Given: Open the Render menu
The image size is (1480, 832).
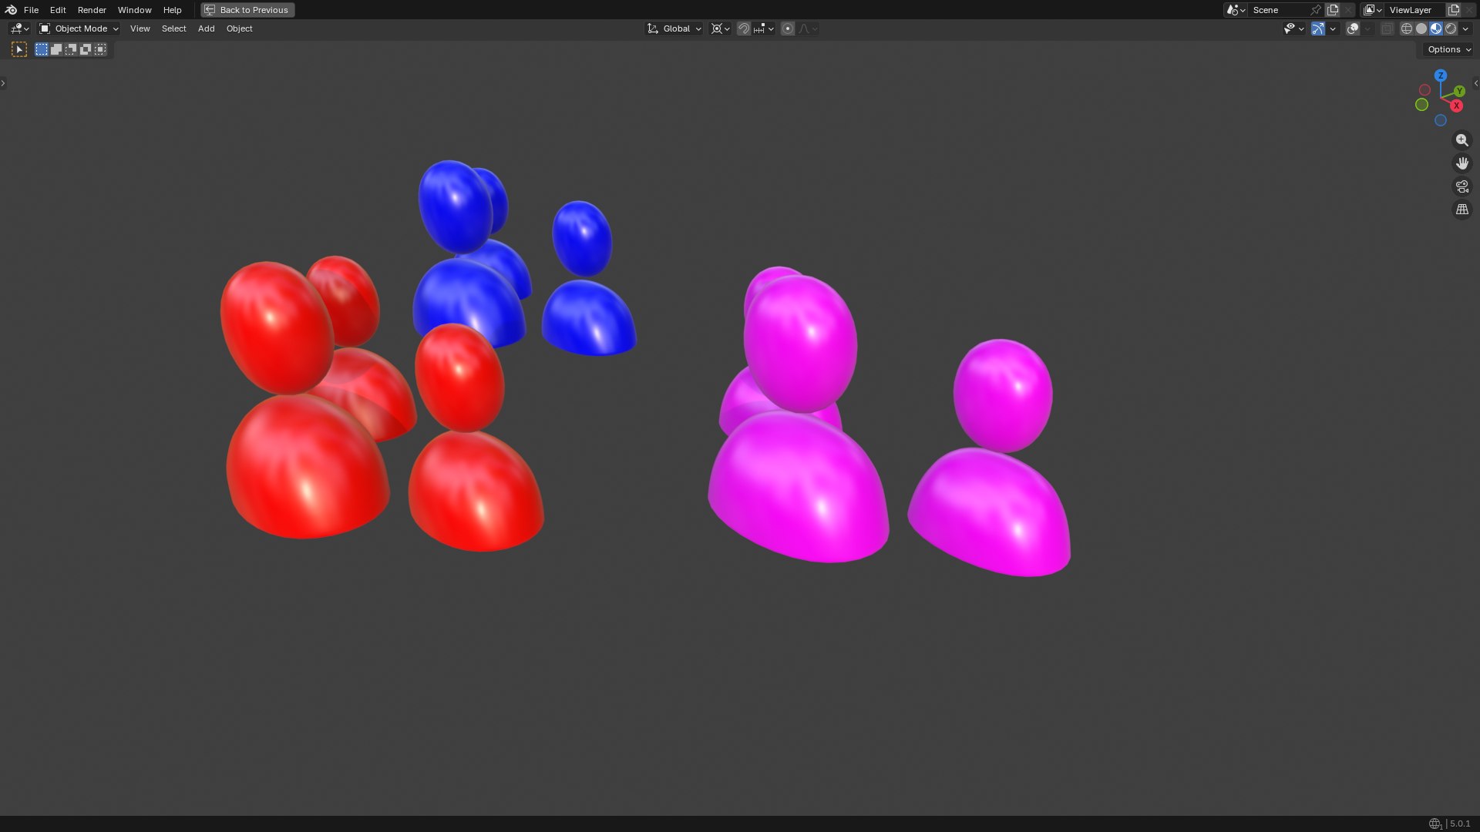Looking at the screenshot, I should [92, 10].
